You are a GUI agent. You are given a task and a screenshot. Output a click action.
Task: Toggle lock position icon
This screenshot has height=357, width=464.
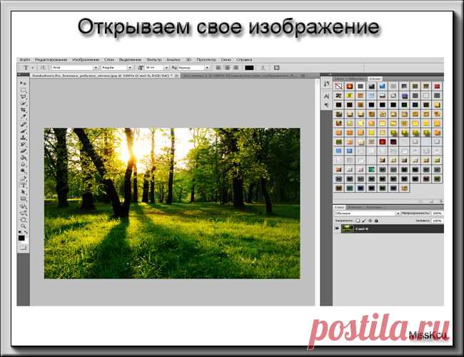(370, 221)
